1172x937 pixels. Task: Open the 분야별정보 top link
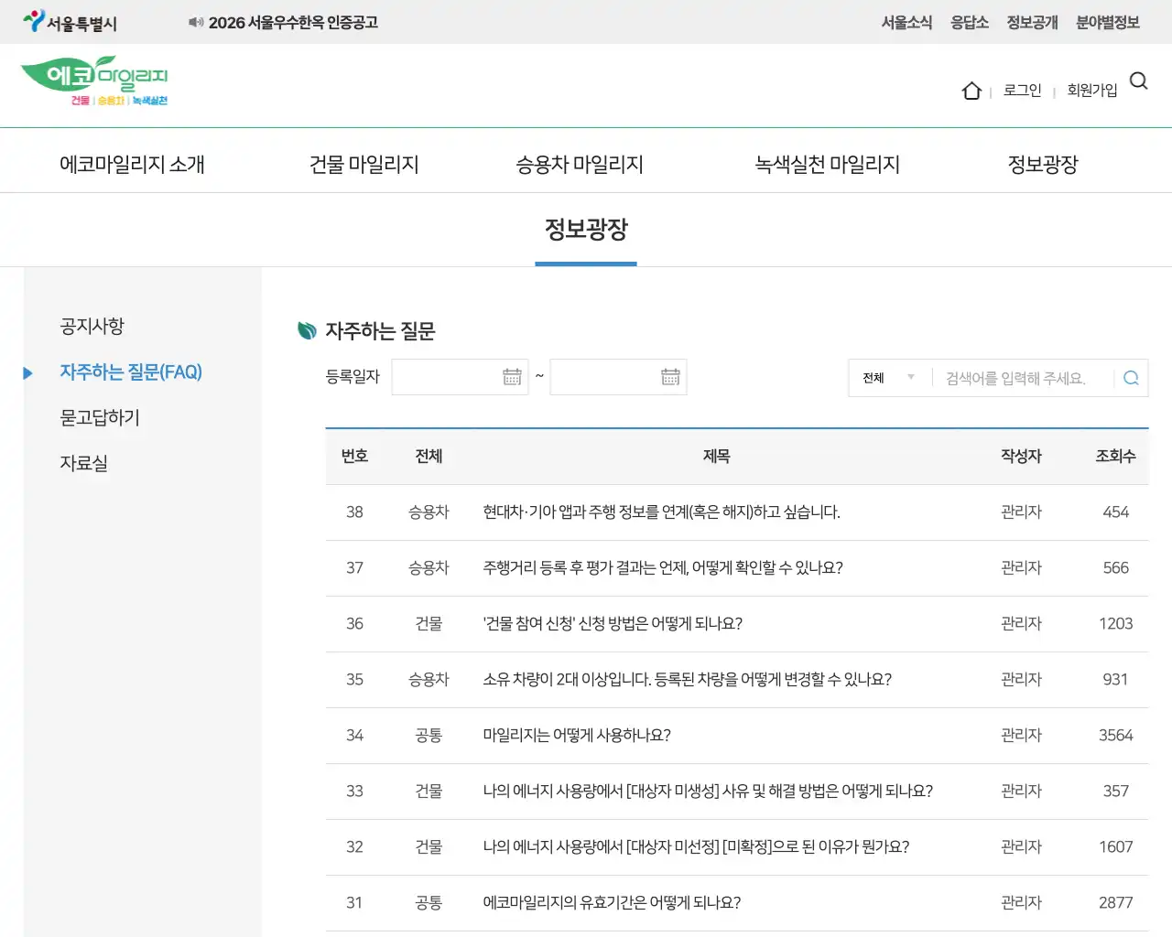click(1108, 23)
